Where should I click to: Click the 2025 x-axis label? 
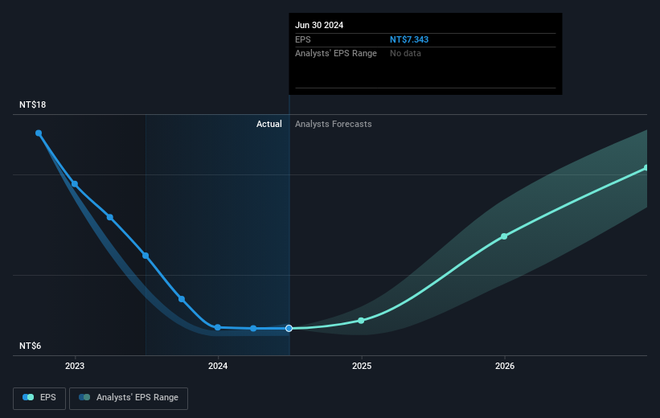point(362,367)
